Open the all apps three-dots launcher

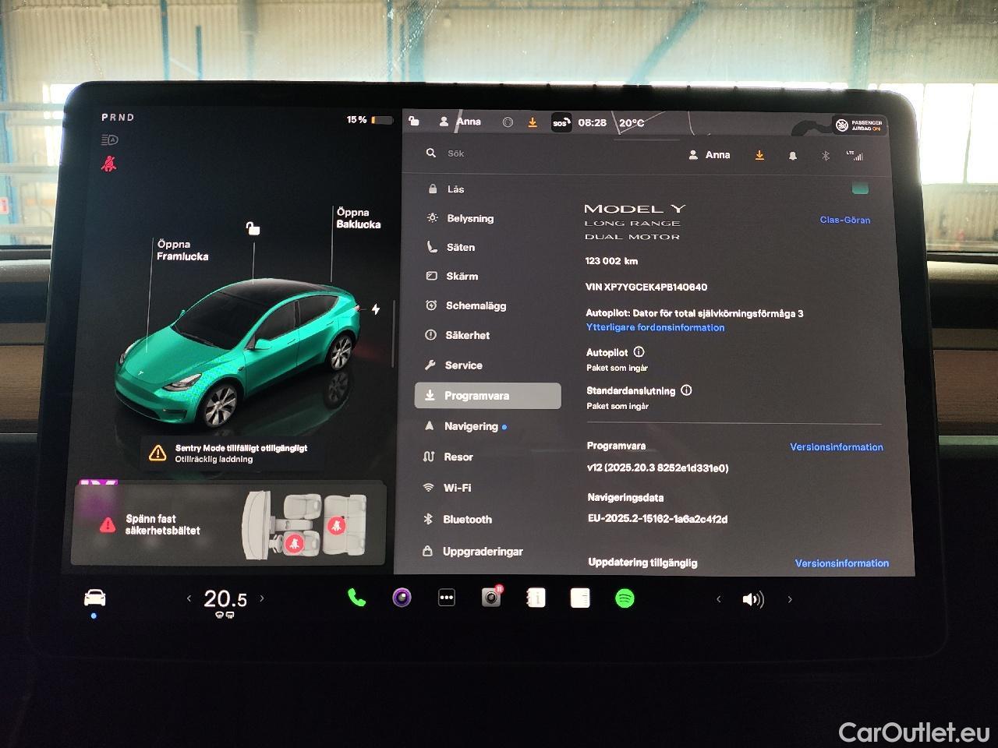[x=447, y=598]
